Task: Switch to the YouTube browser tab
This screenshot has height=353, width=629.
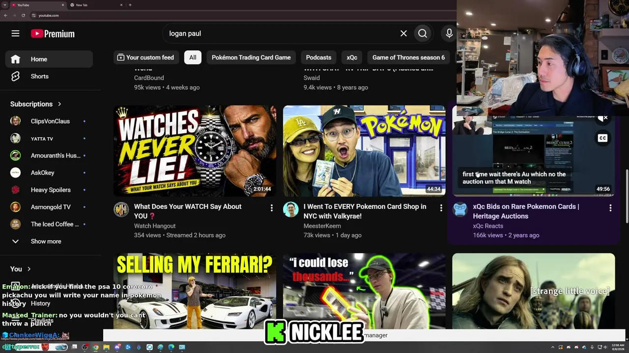Action: 38,5
